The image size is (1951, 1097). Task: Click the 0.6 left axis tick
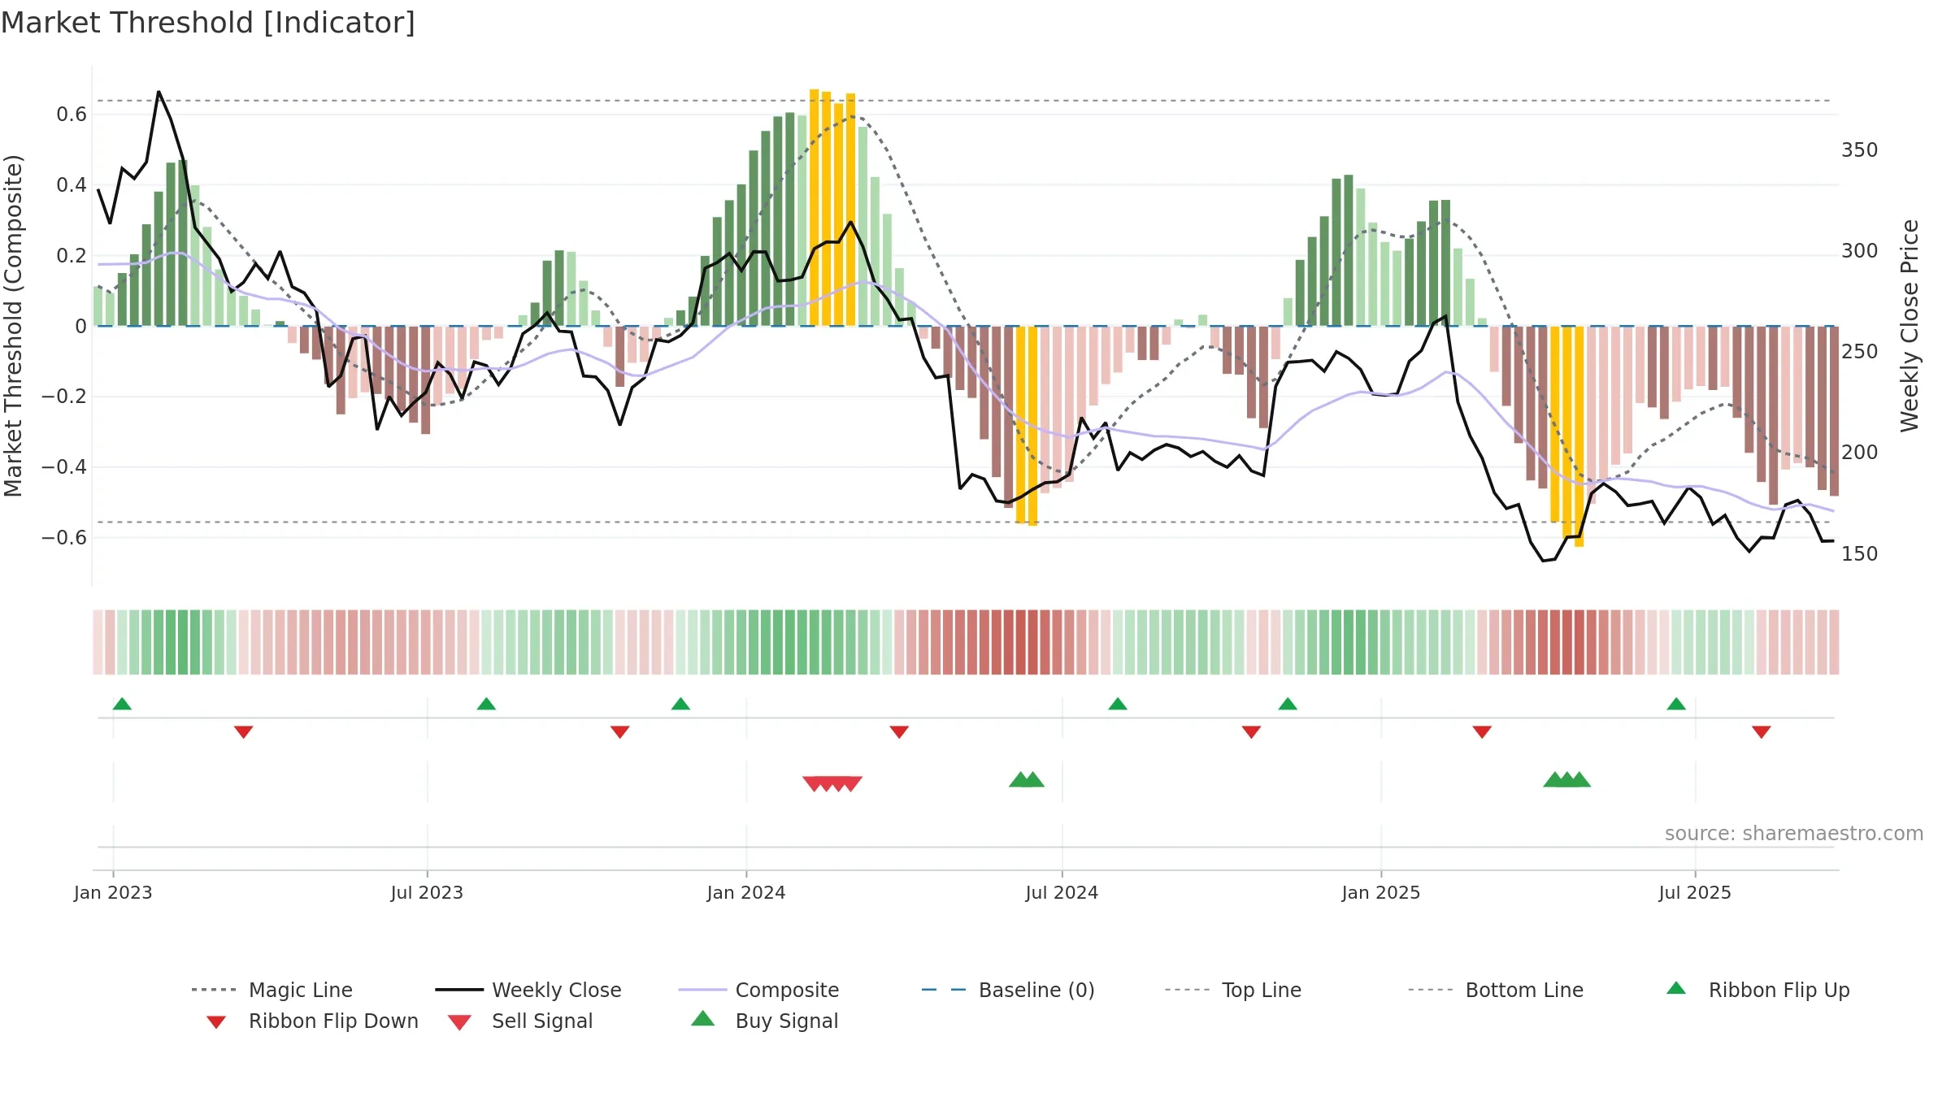click(72, 115)
